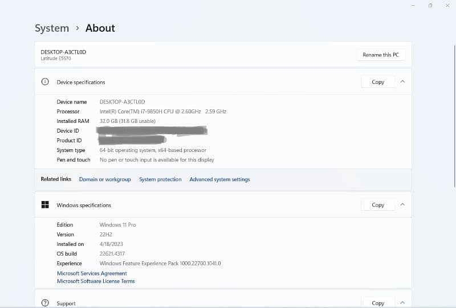Restore down the Settings window
This screenshot has width=456, height=308.
click(x=430, y=5)
